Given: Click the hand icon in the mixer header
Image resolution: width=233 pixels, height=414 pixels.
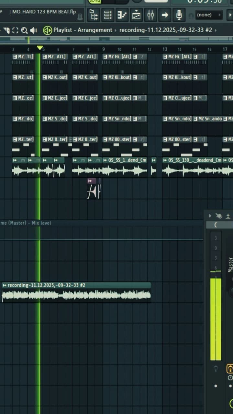Looking at the screenshot, I should (x=219, y=216).
